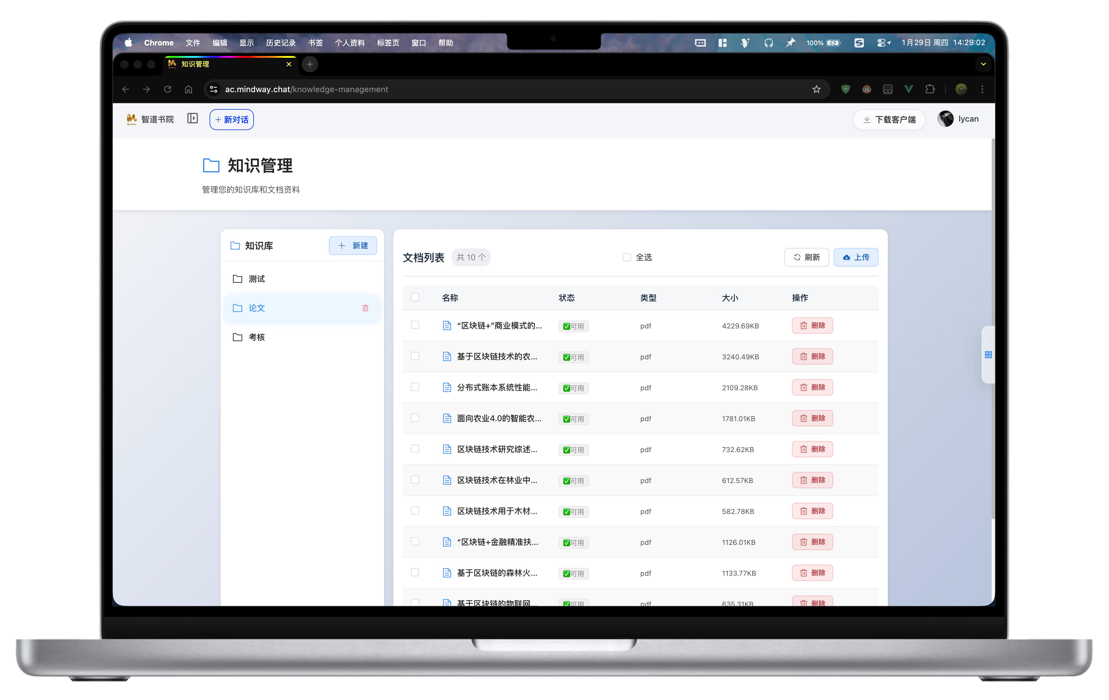Click document name 区块链技术在林业中...
The image size is (1109, 700).
(497, 480)
